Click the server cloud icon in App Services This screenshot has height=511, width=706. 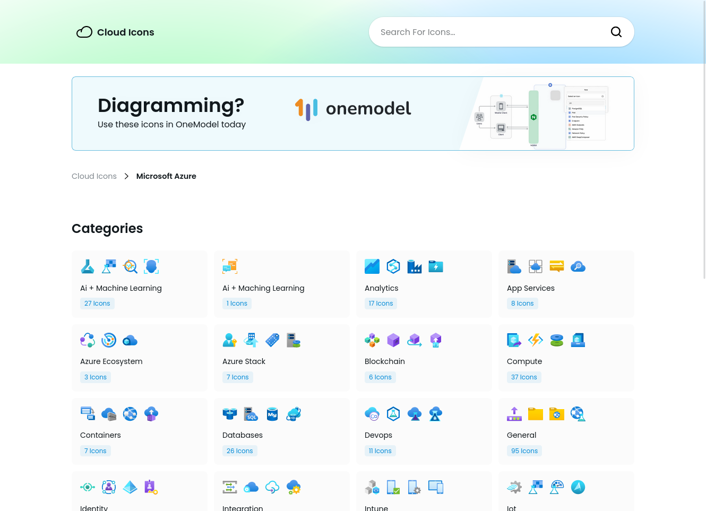(x=514, y=266)
